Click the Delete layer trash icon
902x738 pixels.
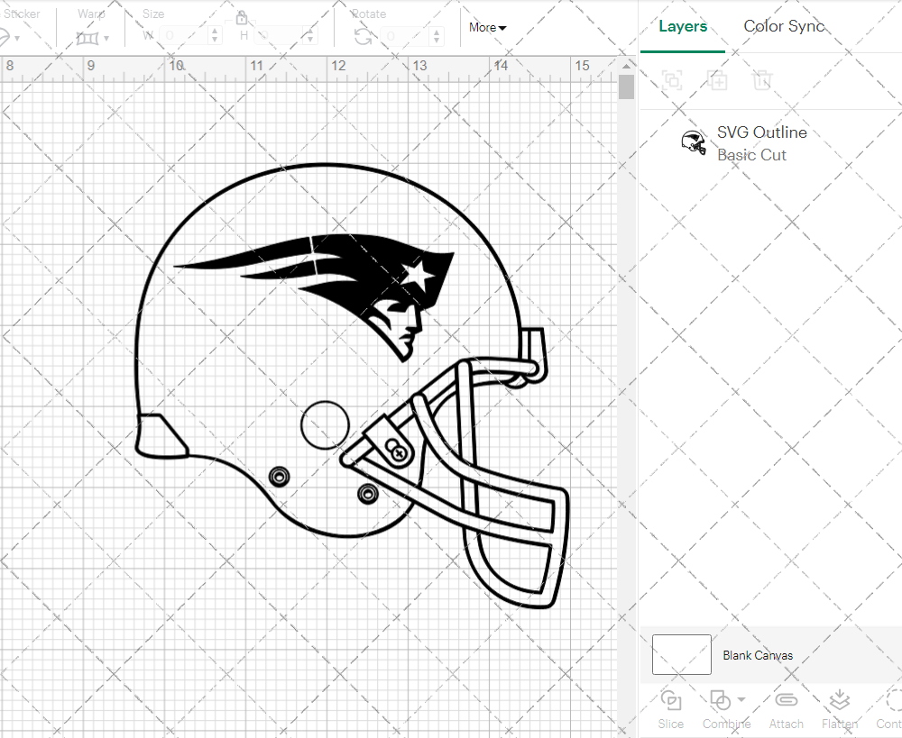tap(761, 80)
